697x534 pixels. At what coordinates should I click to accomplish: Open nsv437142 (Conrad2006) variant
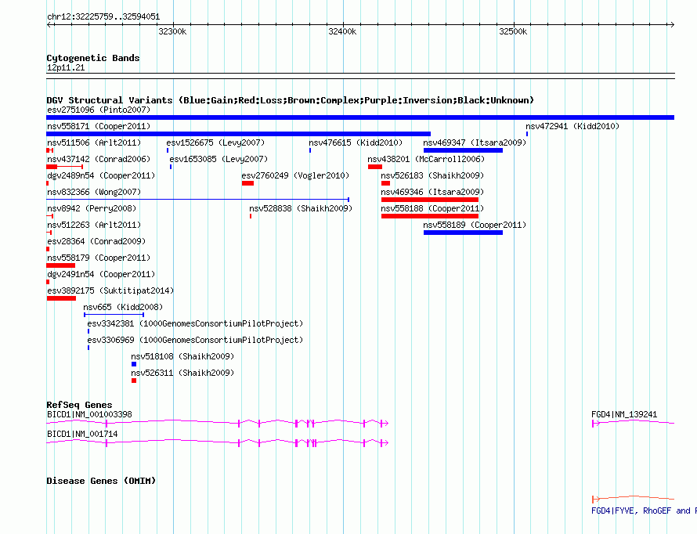tap(99, 159)
